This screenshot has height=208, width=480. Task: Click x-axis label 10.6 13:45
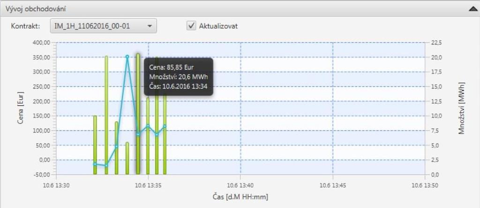[x=333, y=185]
